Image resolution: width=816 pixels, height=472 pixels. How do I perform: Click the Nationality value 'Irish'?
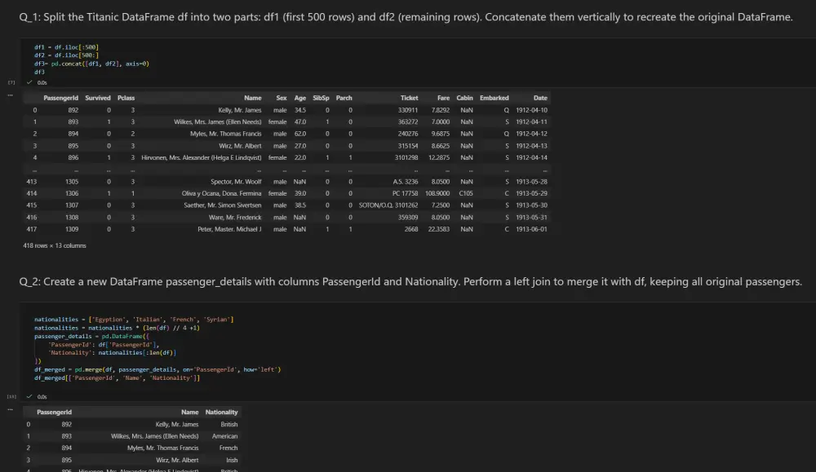[232, 460]
